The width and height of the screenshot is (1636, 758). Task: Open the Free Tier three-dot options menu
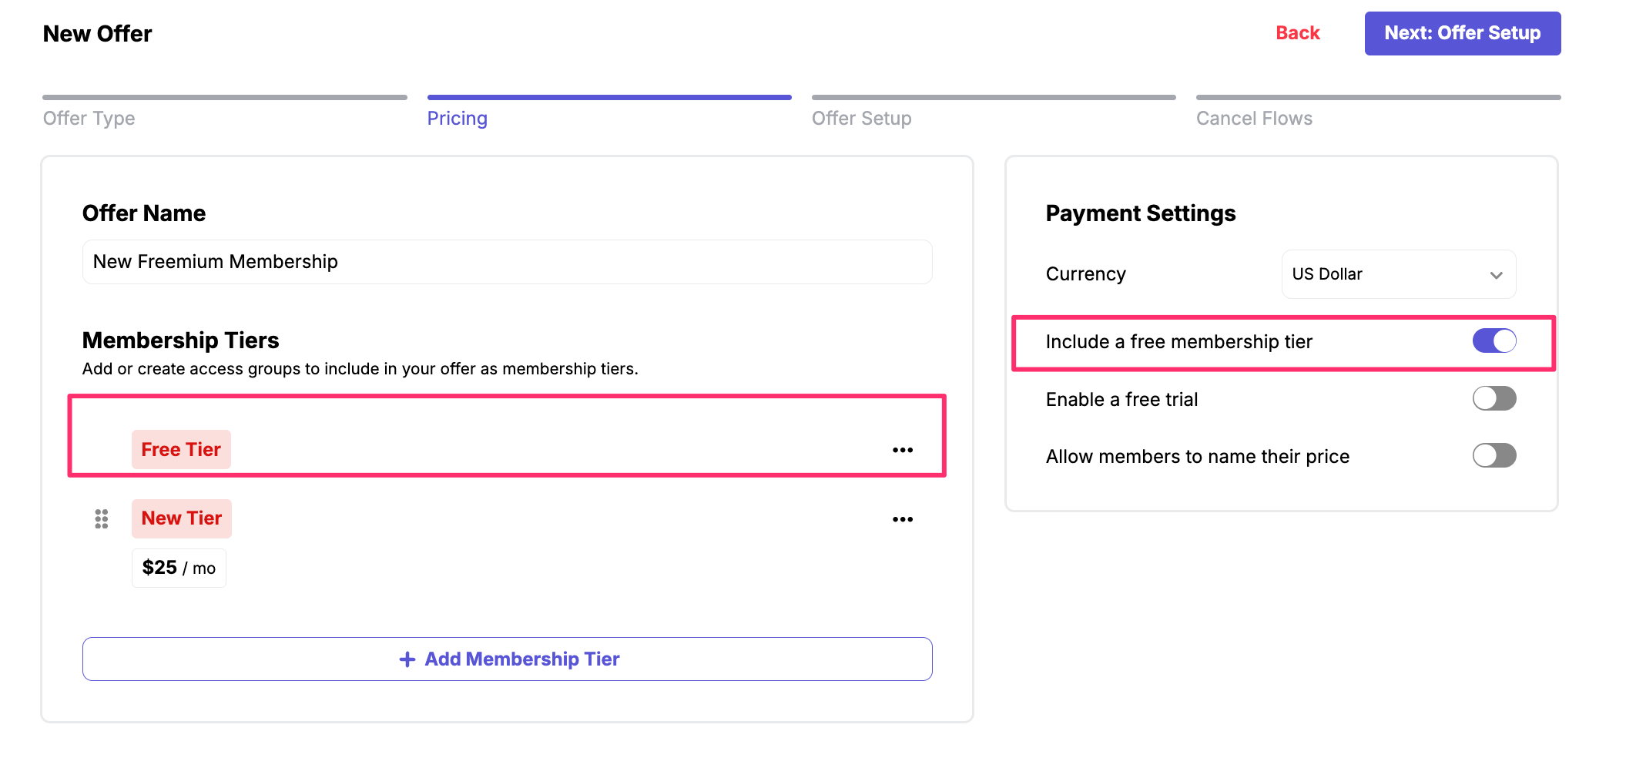(902, 450)
